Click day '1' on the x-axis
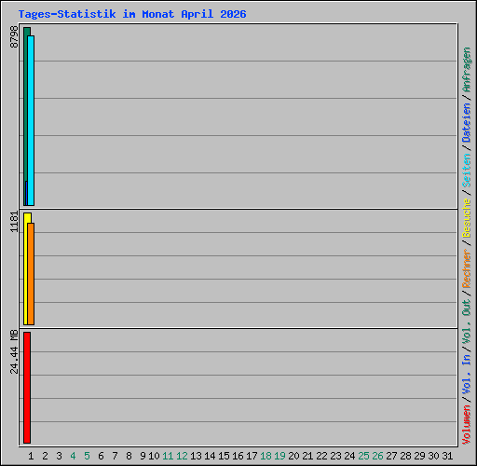Image resolution: width=477 pixels, height=466 pixels. (31, 456)
